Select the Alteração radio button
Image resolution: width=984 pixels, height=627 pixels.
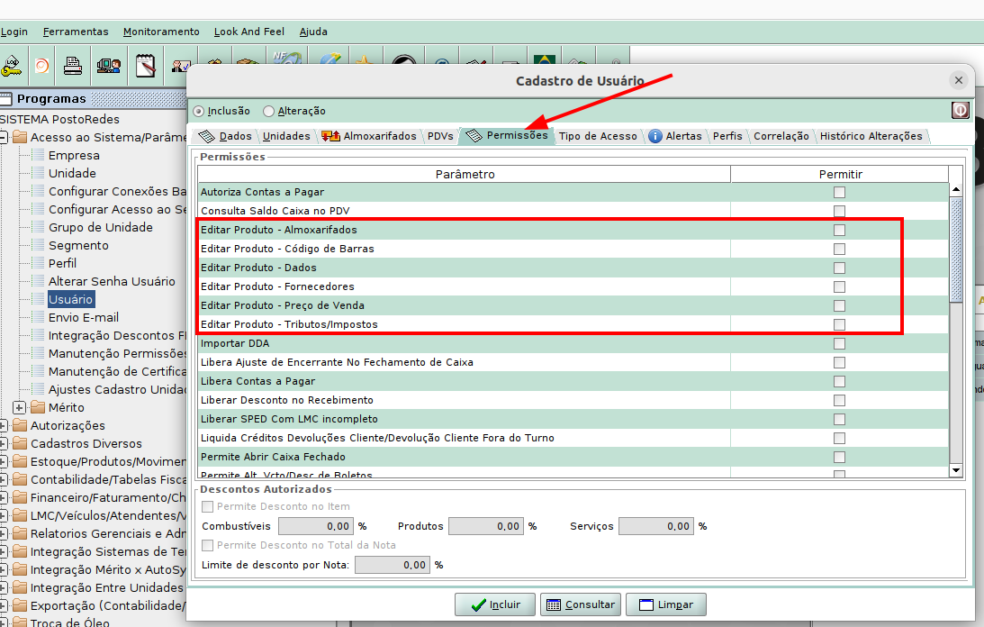pos(268,111)
